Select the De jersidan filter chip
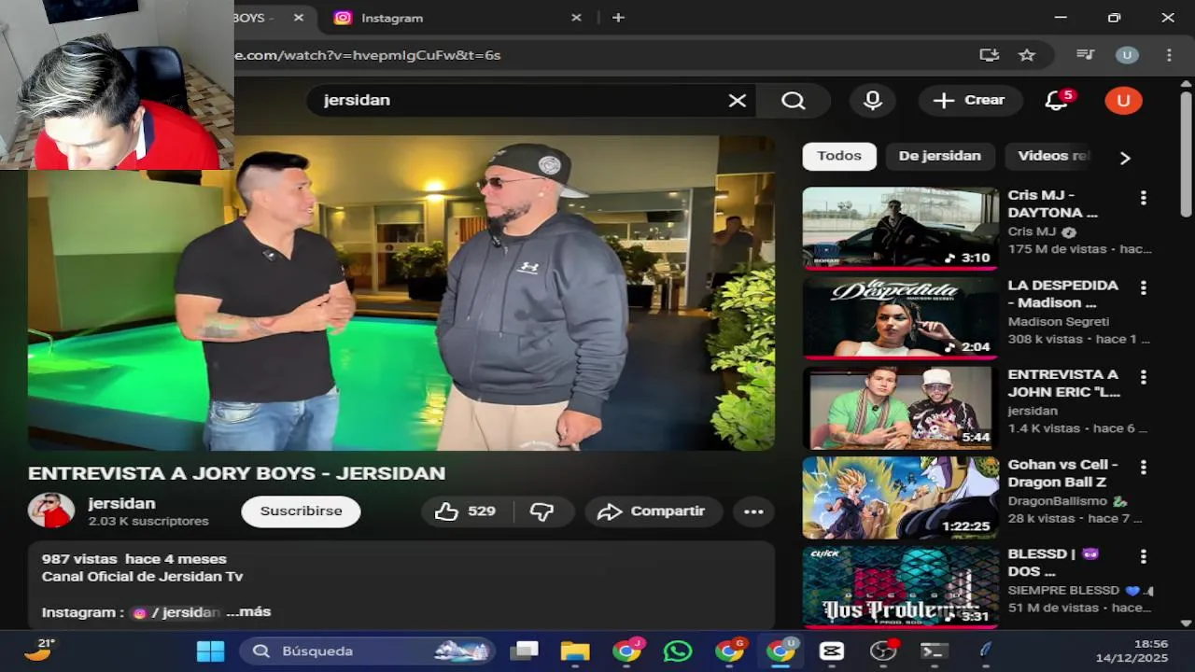Image resolution: width=1195 pixels, height=672 pixels. pyautogui.click(x=940, y=156)
